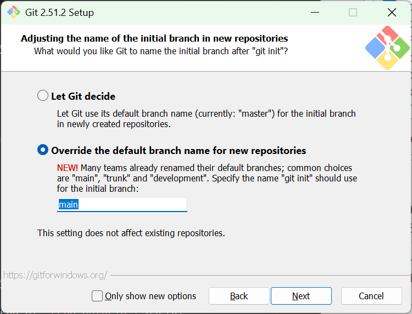Image resolution: width=412 pixels, height=314 pixels.
Task: Close the Git 2.51.2 Setup window
Action: (x=392, y=12)
